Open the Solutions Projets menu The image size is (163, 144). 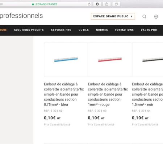click(29, 30)
